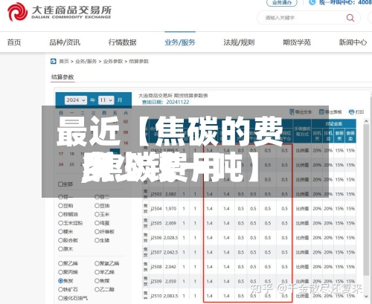The width and height of the screenshot is (372, 304).
Task: Select the 焦炭 radio button
Action: coord(60,281)
